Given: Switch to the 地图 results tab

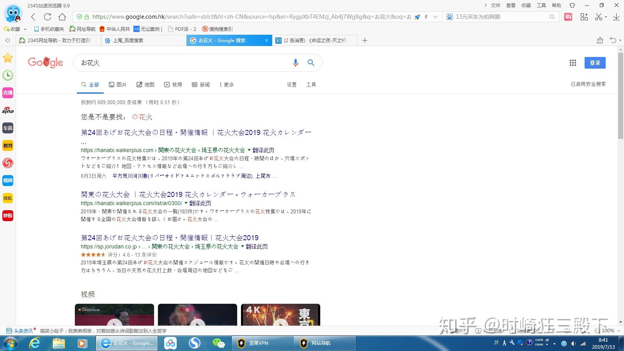Looking at the screenshot, I should 145,85.
